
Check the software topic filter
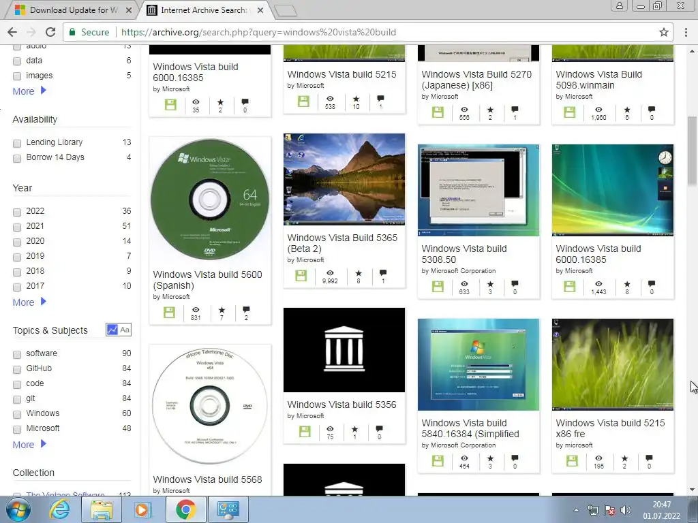(x=17, y=354)
